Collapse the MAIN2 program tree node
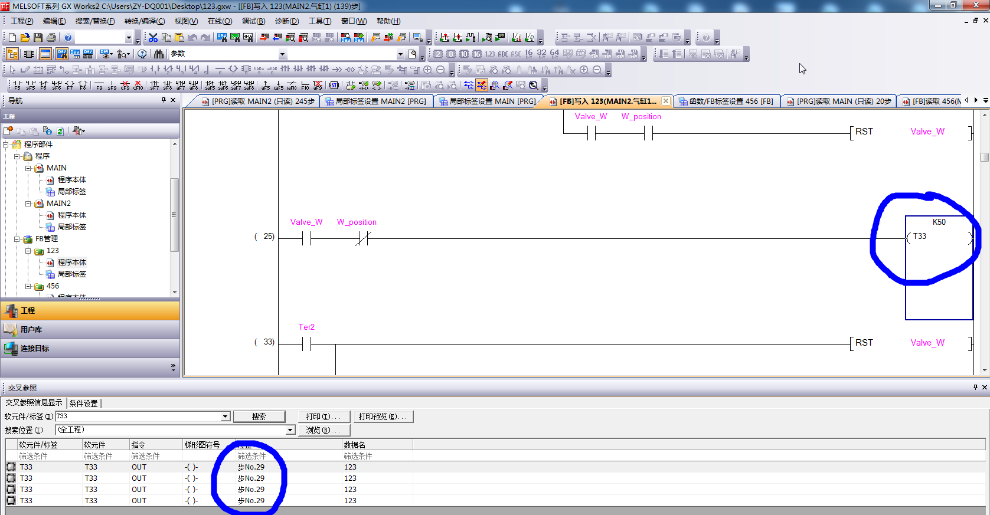The image size is (990, 515). click(28, 204)
